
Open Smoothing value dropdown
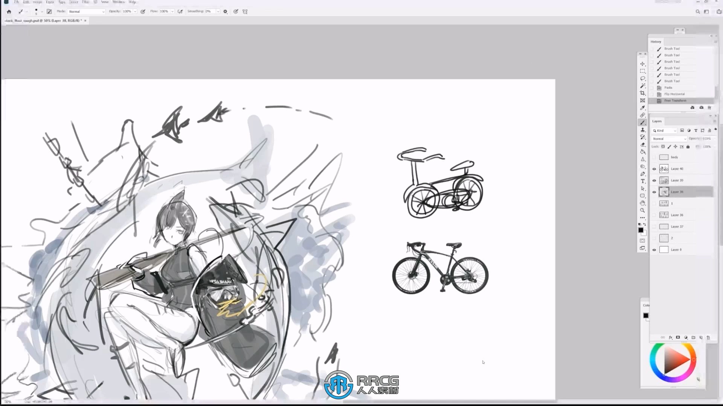pyautogui.click(x=218, y=12)
